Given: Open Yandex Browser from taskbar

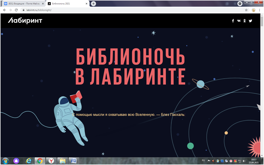Looking at the screenshot, I should (51, 161).
